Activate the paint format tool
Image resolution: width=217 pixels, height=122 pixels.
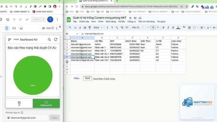tap(90, 28)
